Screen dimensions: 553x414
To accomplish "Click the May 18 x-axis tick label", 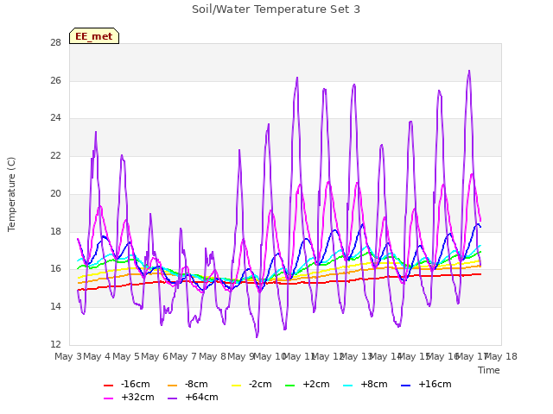I will pyautogui.click(x=501, y=356).
